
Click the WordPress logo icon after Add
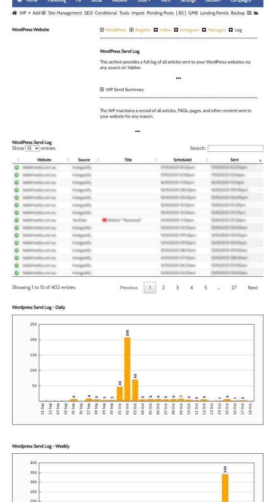[44, 13]
